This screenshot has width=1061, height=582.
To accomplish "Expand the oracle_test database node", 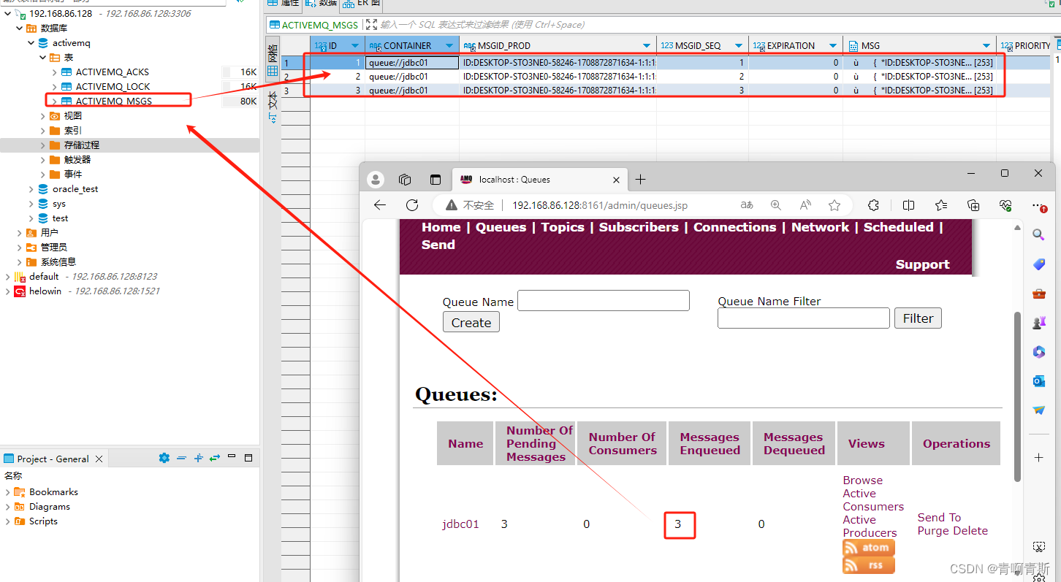I will pos(31,189).
